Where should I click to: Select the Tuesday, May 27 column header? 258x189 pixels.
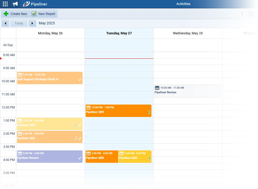tap(119, 33)
